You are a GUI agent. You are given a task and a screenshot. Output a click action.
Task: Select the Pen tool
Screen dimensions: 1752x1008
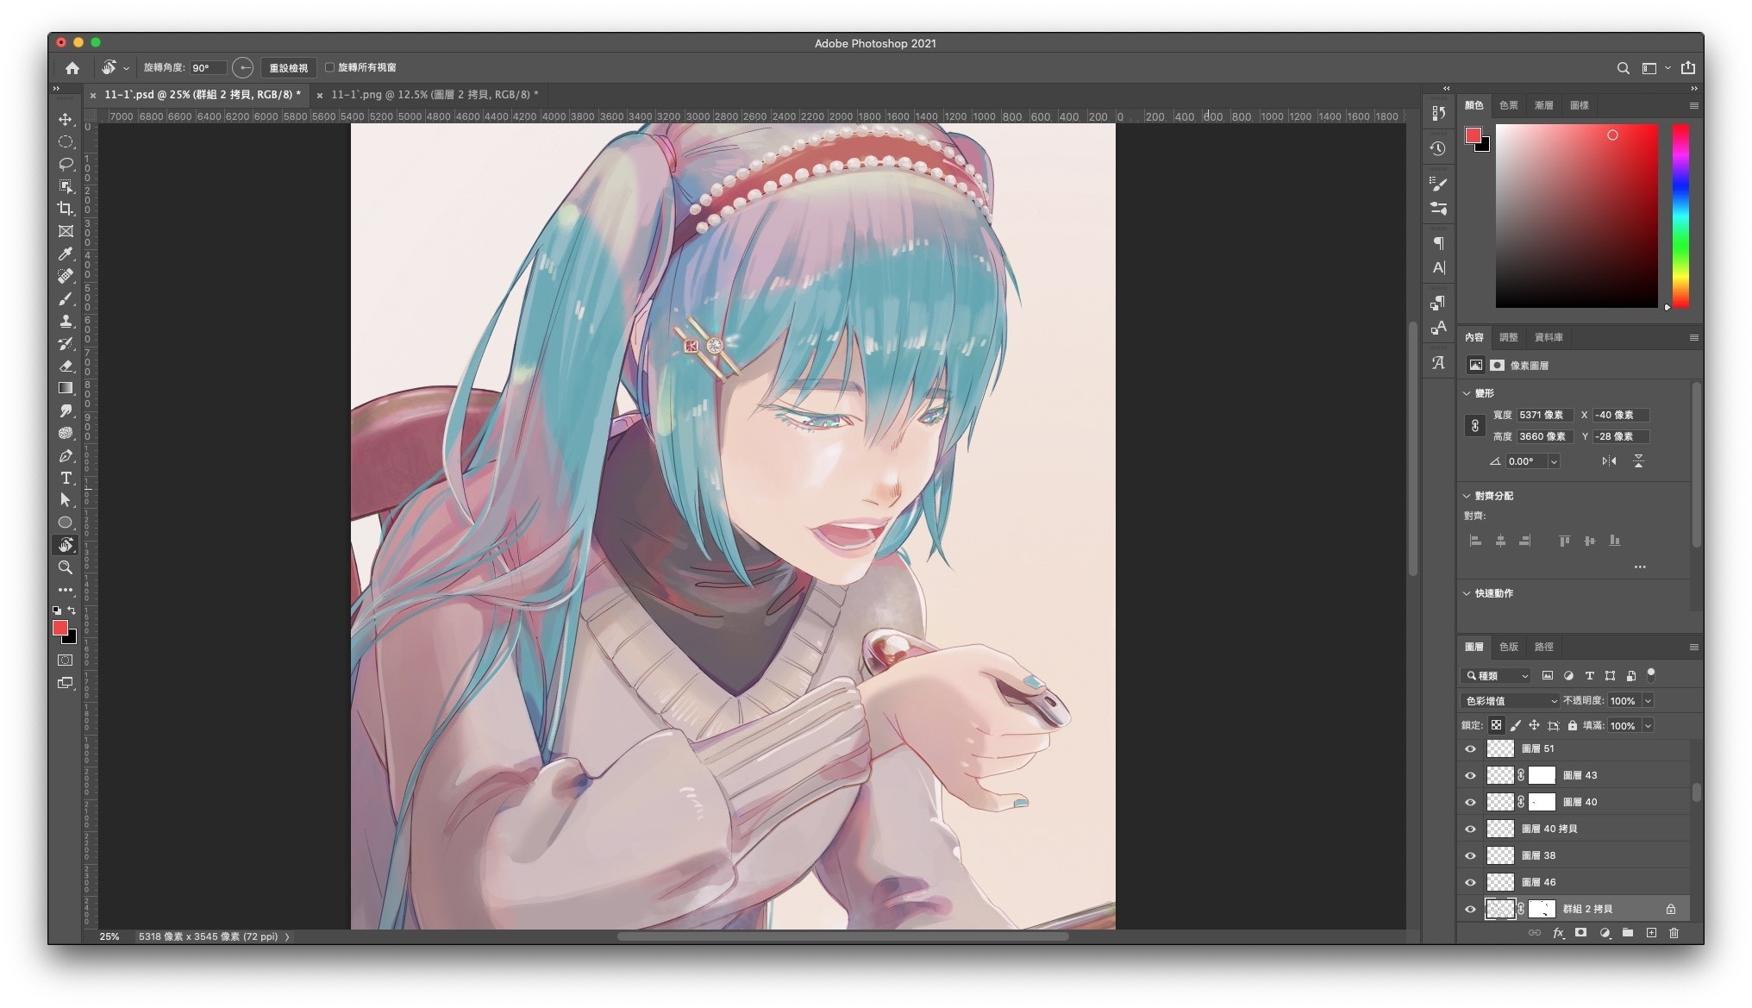(x=66, y=455)
